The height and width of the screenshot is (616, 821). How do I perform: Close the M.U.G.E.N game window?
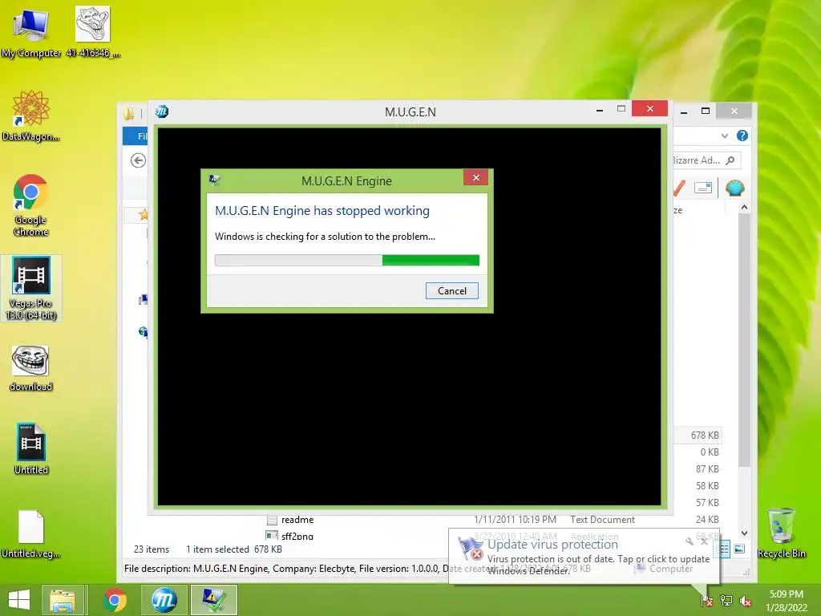pos(649,108)
